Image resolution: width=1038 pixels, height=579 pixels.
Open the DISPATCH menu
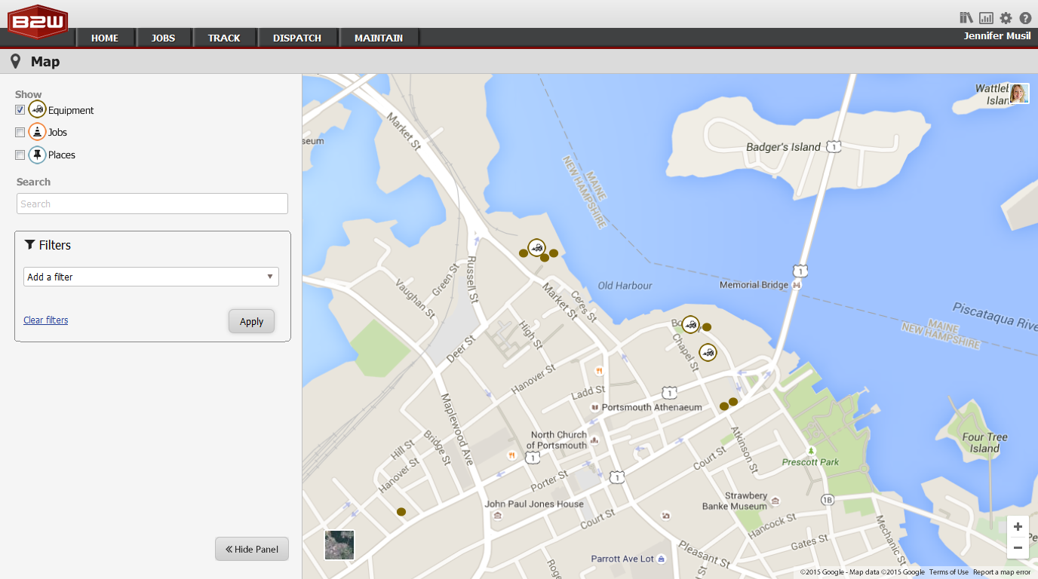(x=297, y=38)
